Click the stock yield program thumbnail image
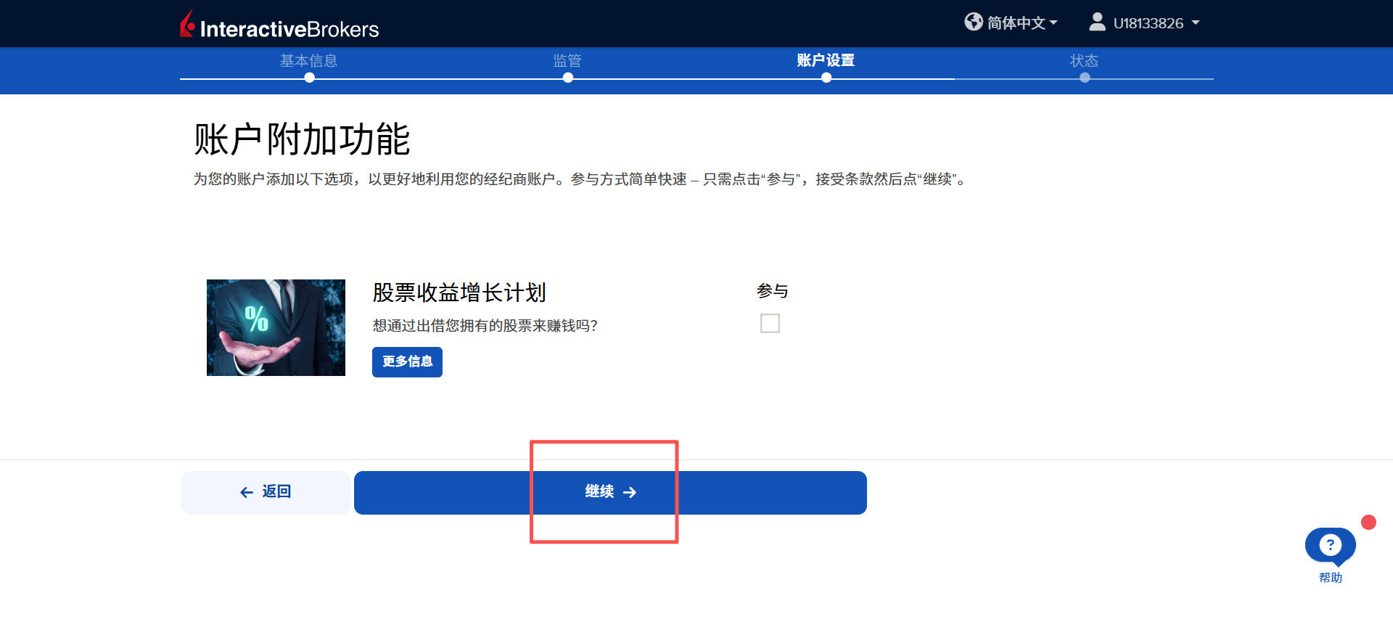The height and width of the screenshot is (638, 1393). 276,327
